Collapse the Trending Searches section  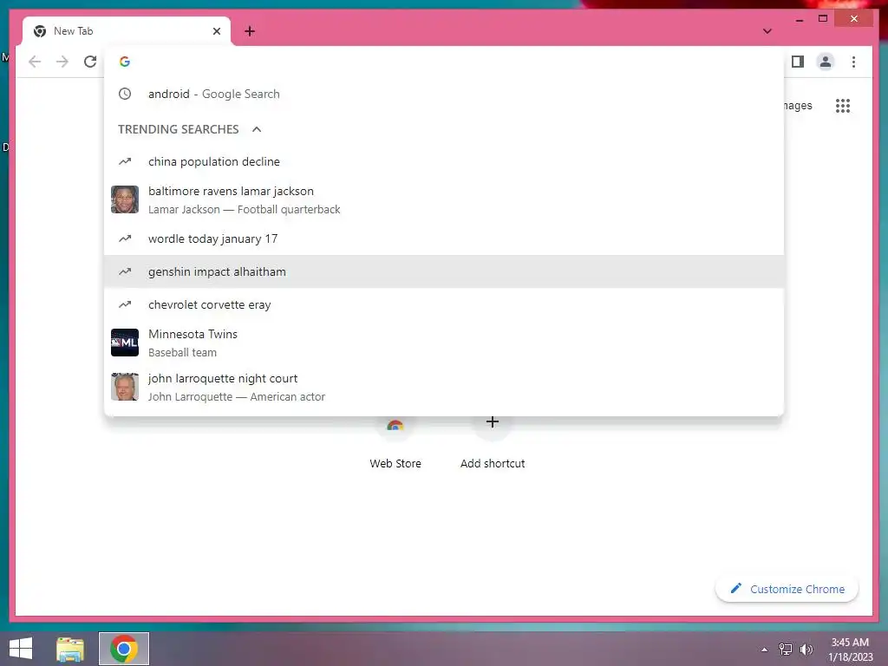pos(257,129)
